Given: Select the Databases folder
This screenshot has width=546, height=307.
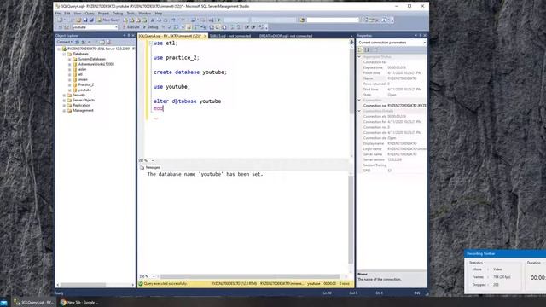Looking at the screenshot, I should (x=80, y=54).
